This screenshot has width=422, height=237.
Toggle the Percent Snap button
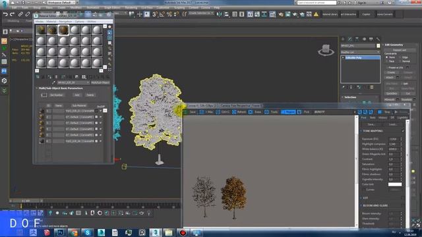(x=169, y=14)
